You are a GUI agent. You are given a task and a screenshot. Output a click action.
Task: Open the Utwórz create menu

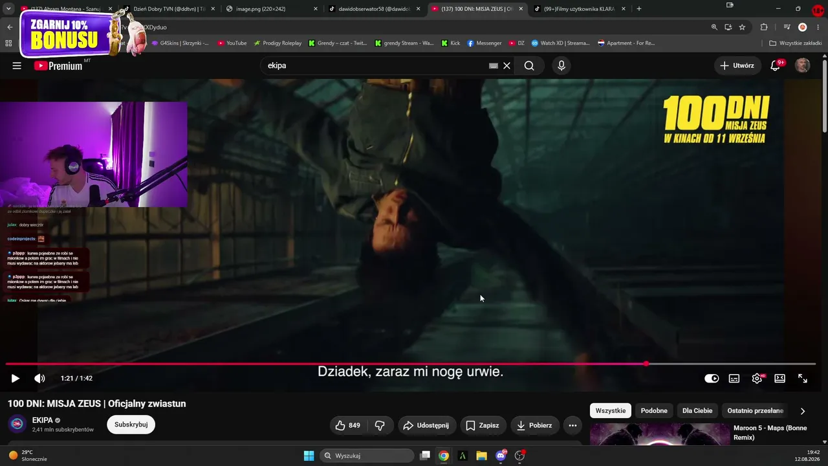coord(737,65)
